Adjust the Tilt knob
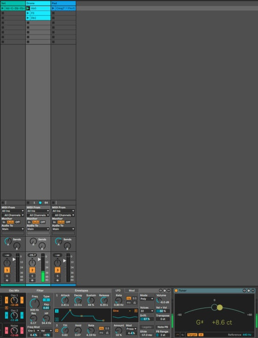 [x=65, y=330]
